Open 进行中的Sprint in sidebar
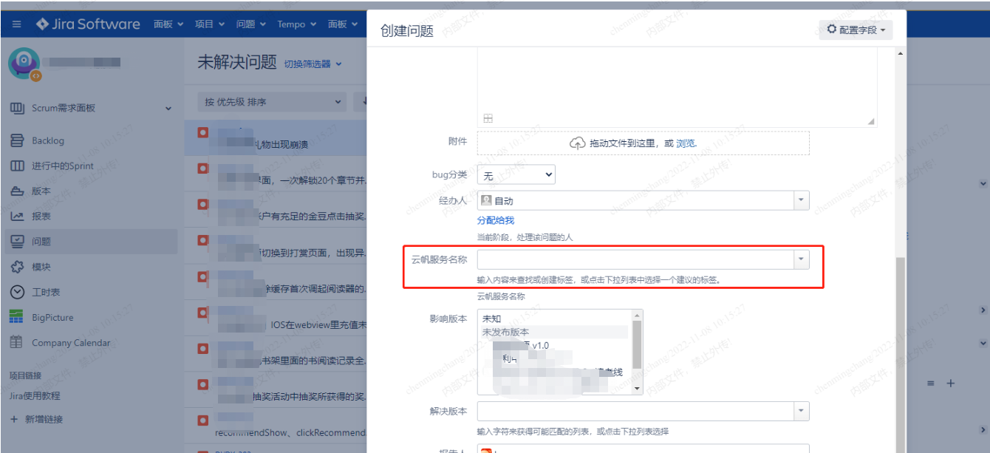Screen dimensions: 990x453 (63, 166)
